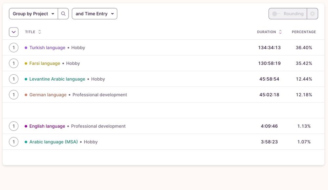Open the Turkish language project link
The image size is (328, 190).
47,47
